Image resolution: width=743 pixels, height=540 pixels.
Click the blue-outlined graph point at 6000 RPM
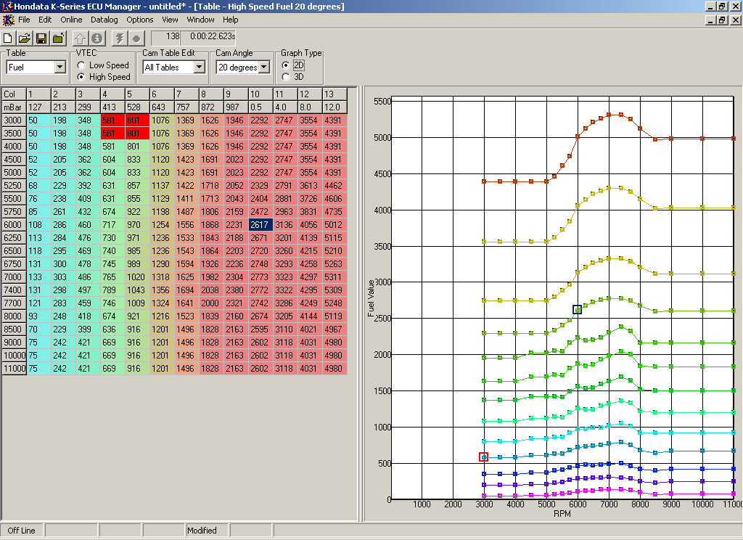pos(577,310)
